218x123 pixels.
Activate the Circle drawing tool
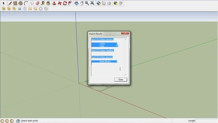pos(20,3)
